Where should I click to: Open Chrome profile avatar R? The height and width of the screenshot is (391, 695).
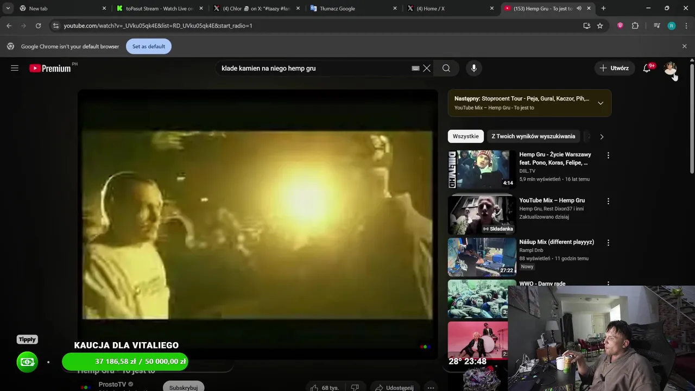pos(672,26)
